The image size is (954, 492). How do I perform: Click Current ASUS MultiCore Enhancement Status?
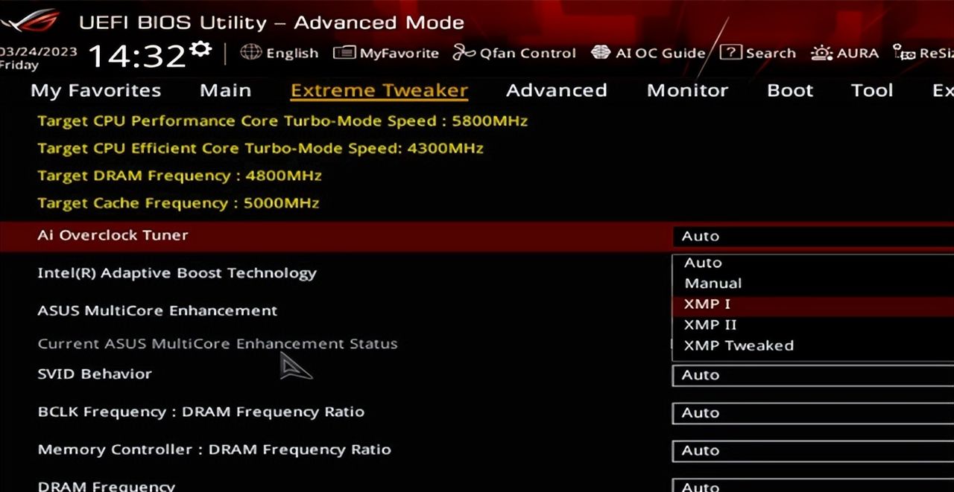pyautogui.click(x=218, y=344)
